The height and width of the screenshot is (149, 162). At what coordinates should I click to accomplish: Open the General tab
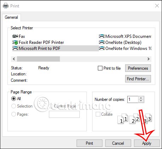[11, 17]
